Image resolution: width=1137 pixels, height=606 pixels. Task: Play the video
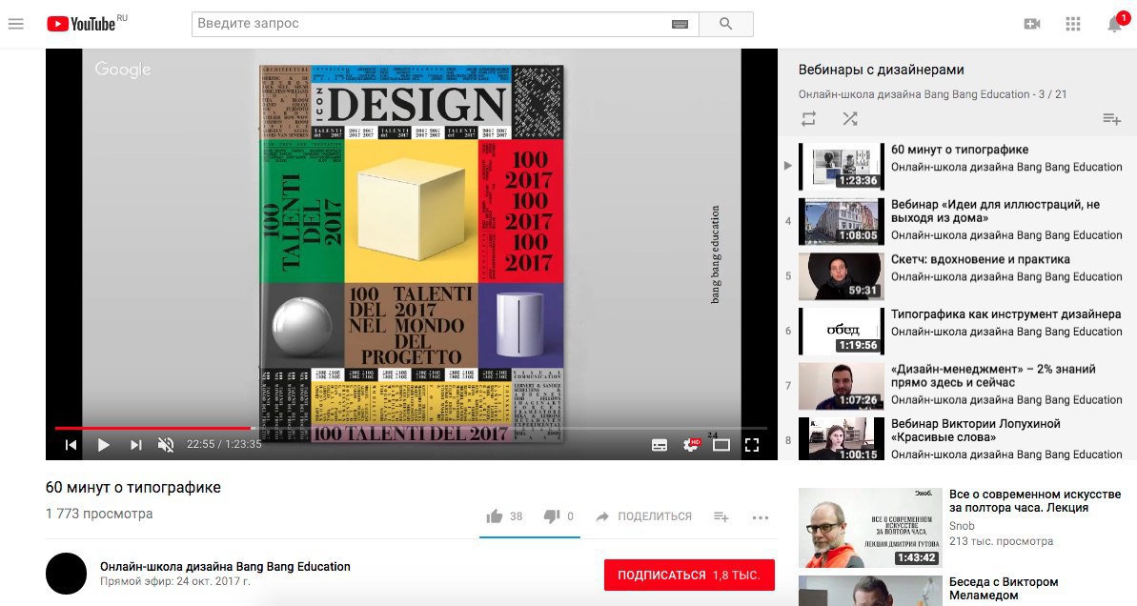tap(103, 444)
